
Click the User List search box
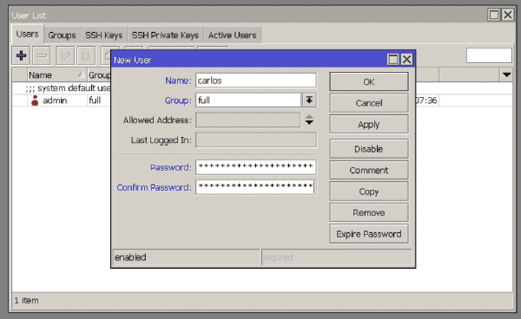[x=489, y=55]
